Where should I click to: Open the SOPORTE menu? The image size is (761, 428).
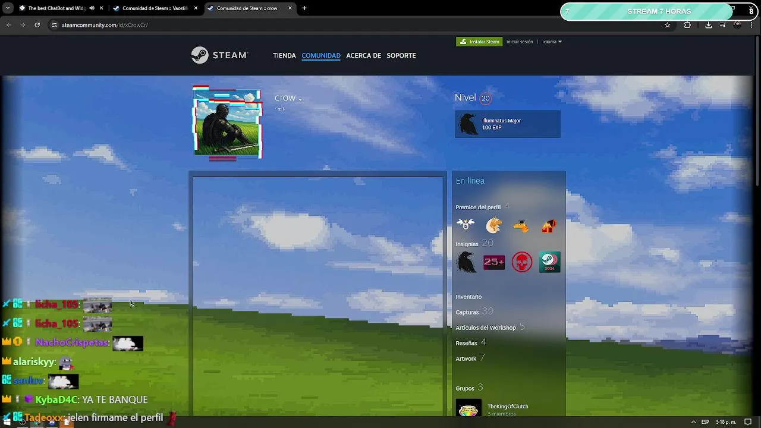point(401,55)
